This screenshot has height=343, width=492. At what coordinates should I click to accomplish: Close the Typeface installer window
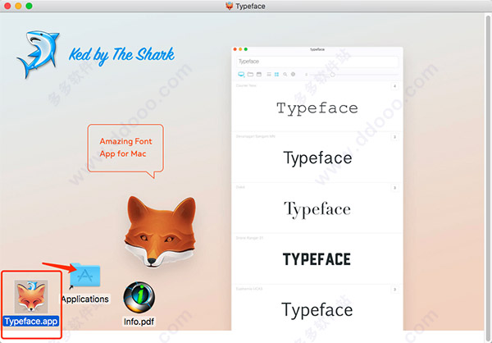point(7,6)
